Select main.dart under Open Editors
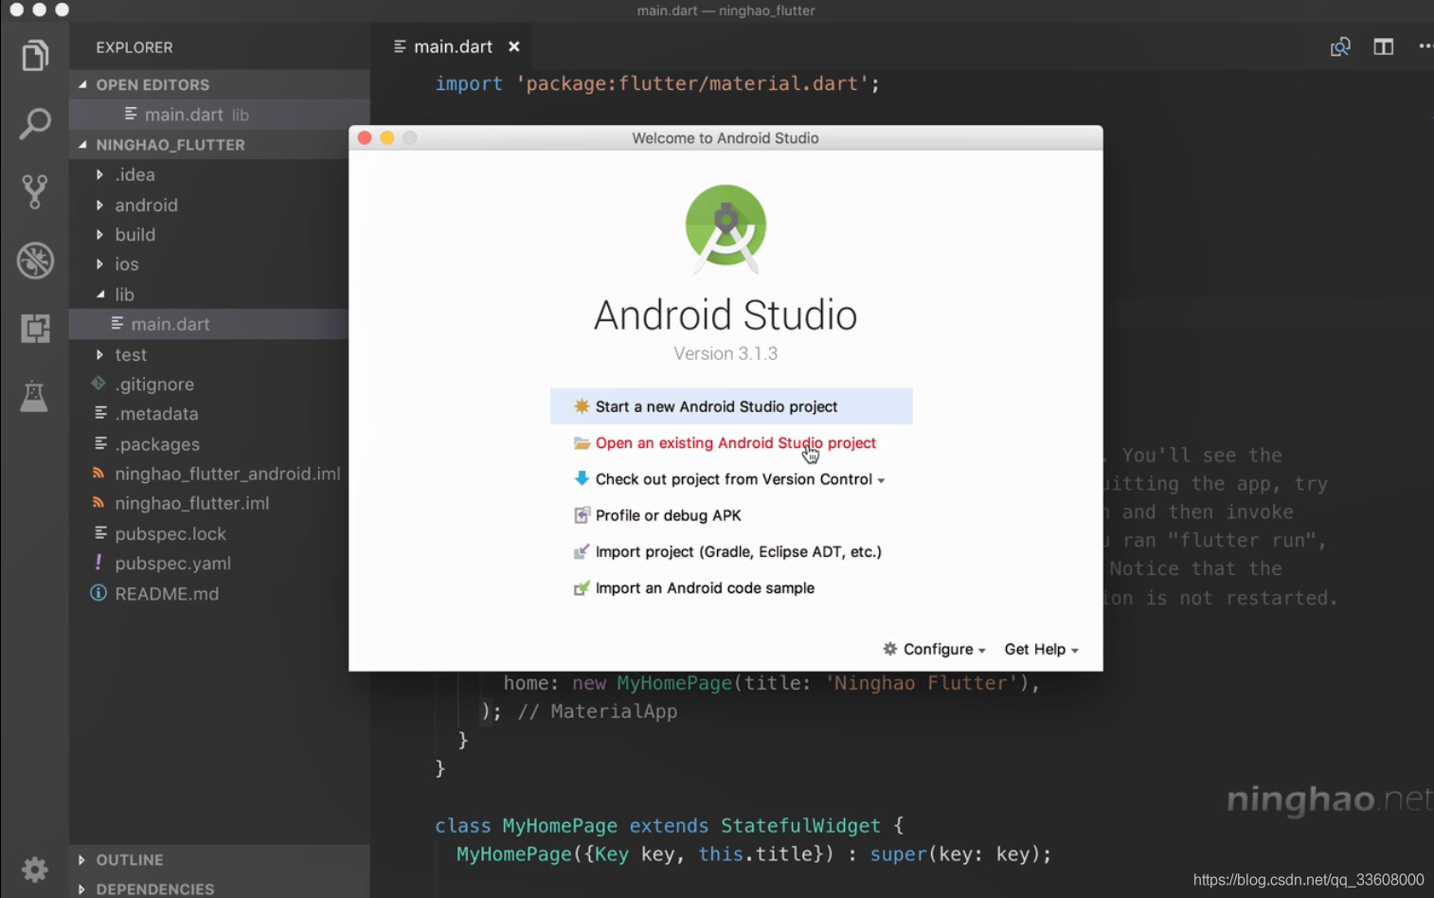1434x898 pixels. [220, 115]
